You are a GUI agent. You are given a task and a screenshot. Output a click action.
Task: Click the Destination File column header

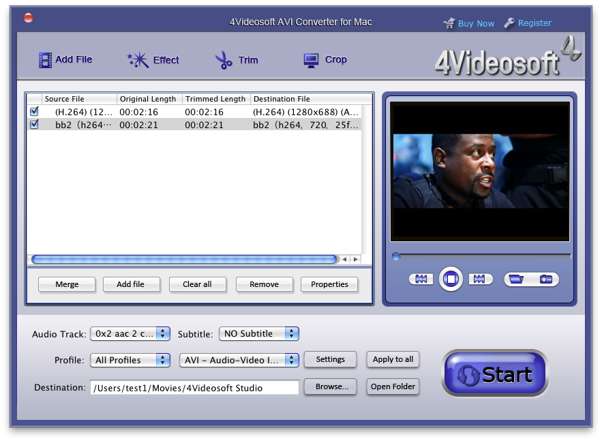[x=311, y=99]
